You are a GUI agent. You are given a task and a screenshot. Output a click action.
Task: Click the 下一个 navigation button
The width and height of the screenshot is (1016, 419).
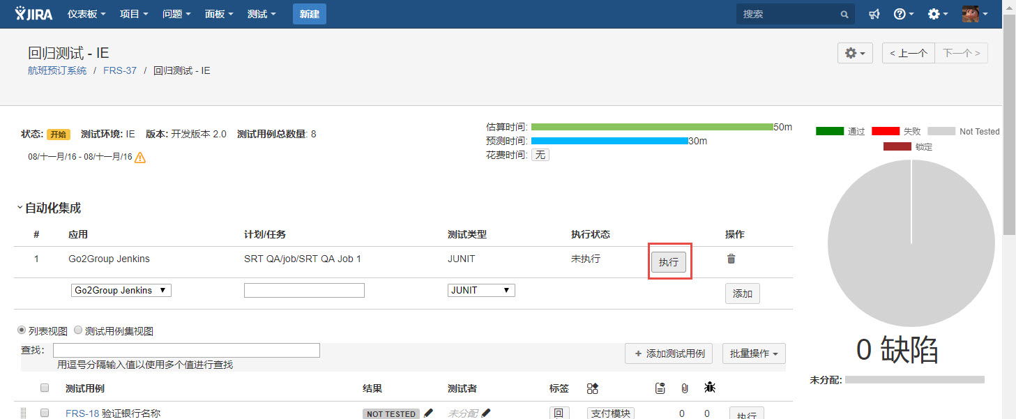pyautogui.click(x=962, y=53)
